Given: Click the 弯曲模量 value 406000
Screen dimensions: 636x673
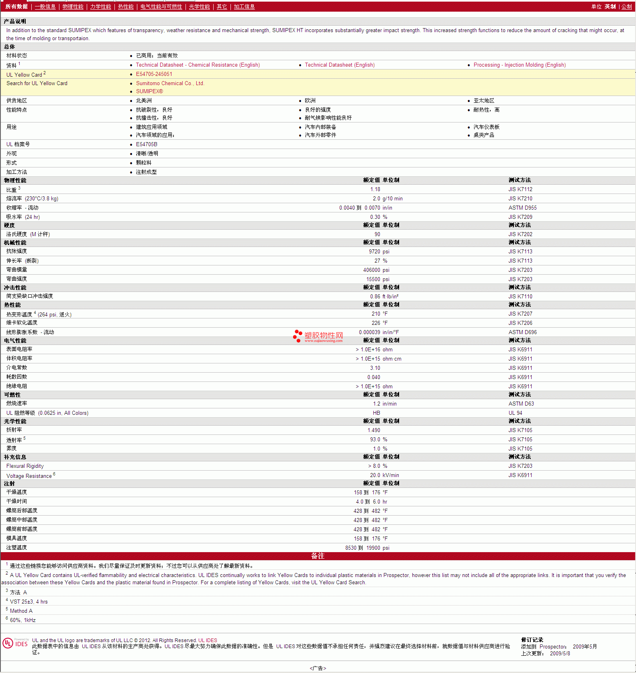Looking at the screenshot, I should click(x=372, y=270).
